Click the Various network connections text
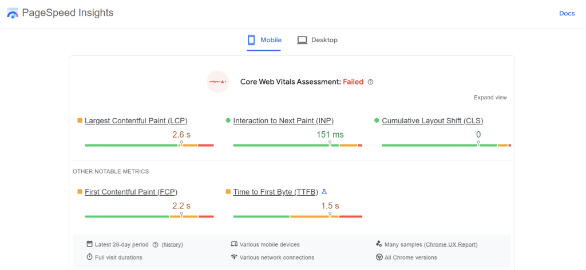Screen dimensions: 586x270 277,257
